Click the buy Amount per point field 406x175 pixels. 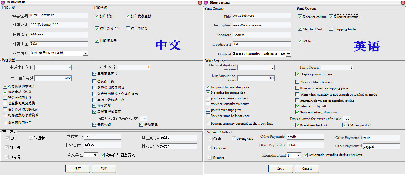point(256,78)
